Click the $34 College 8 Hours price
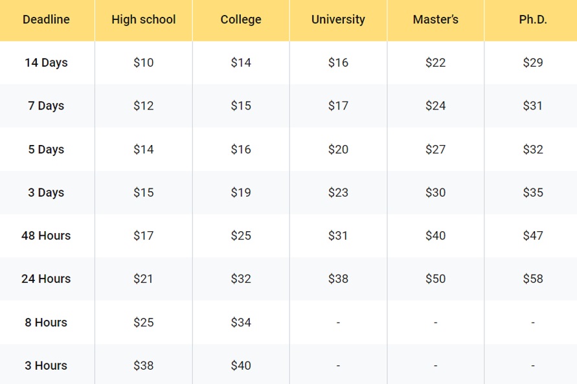 (241, 322)
